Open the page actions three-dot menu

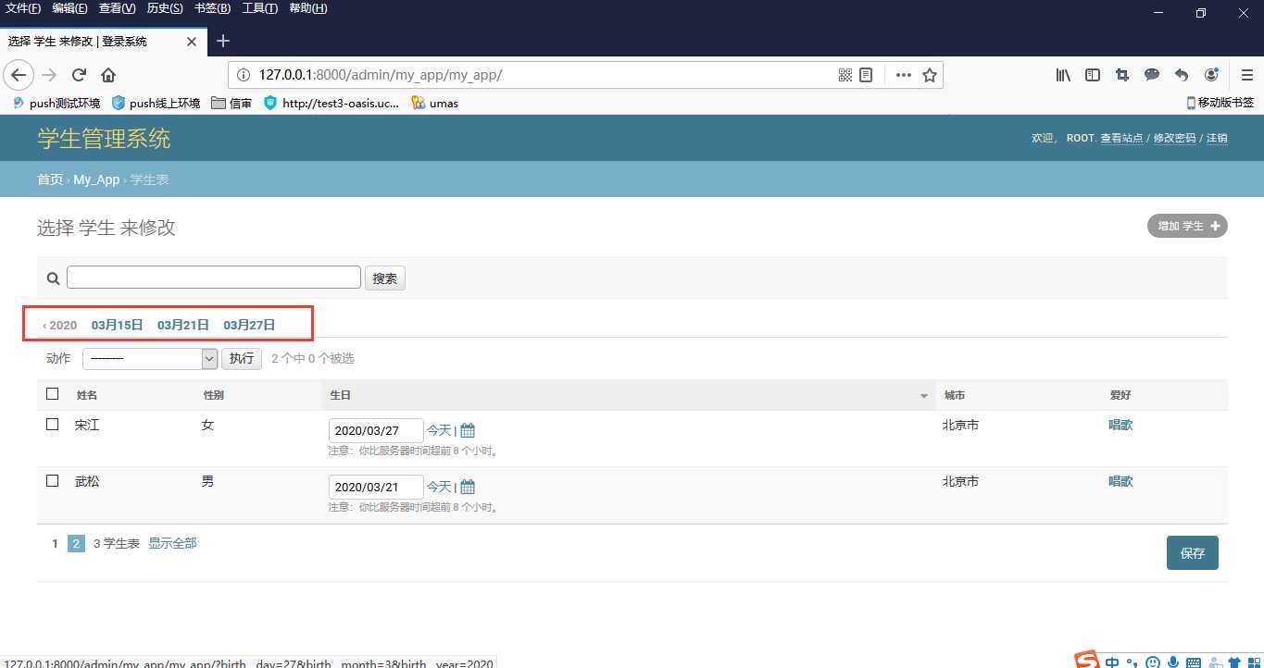pos(903,75)
